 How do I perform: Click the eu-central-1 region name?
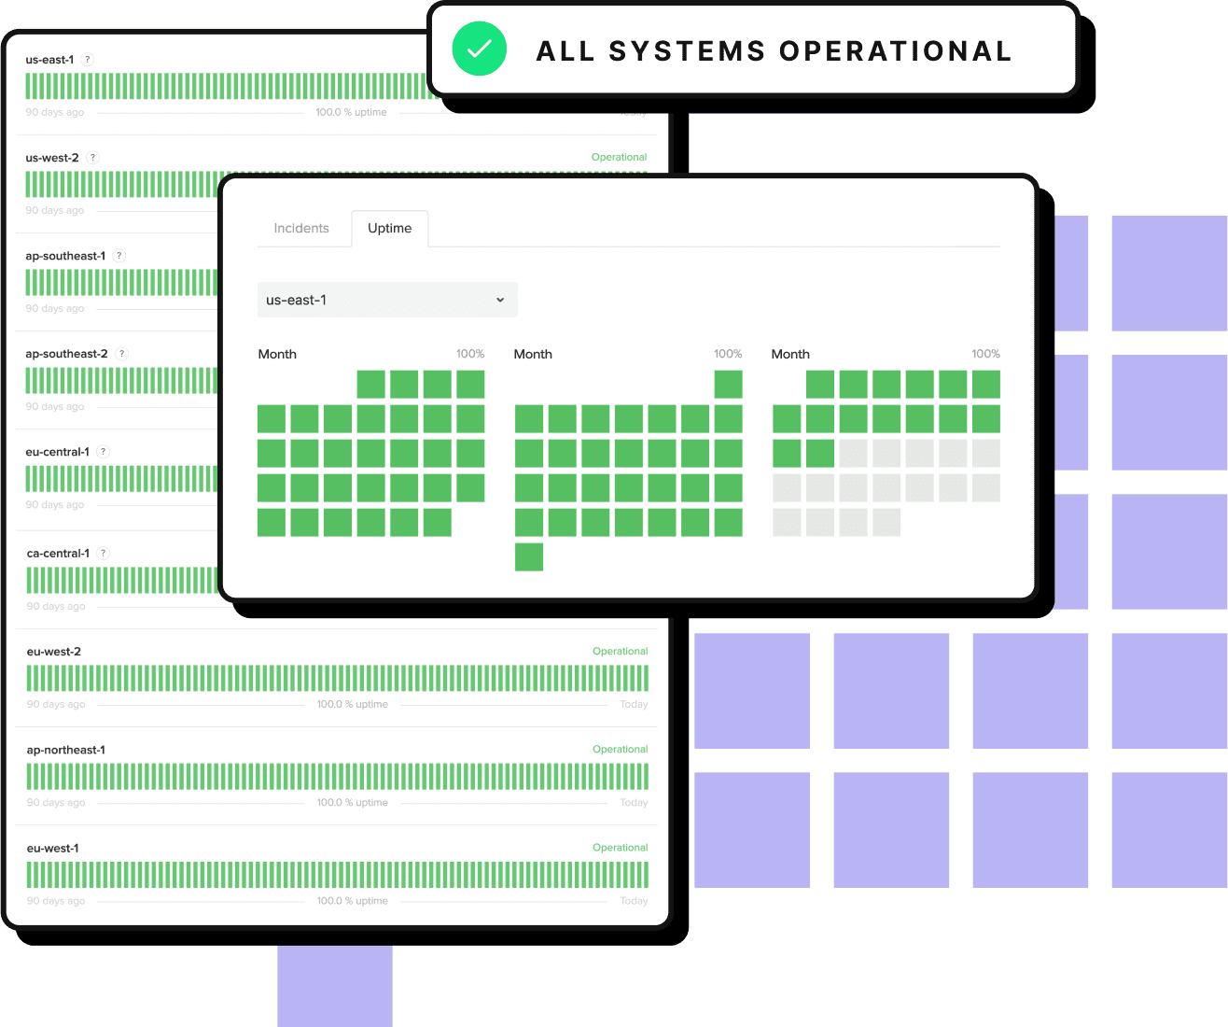click(58, 452)
